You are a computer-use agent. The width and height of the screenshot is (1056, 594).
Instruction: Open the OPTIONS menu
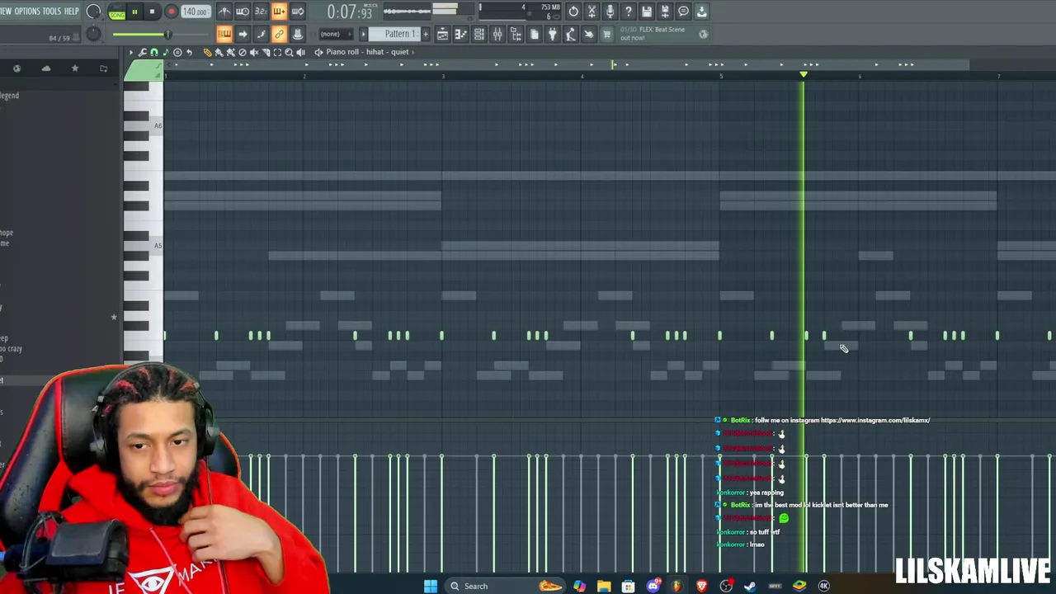(x=27, y=12)
